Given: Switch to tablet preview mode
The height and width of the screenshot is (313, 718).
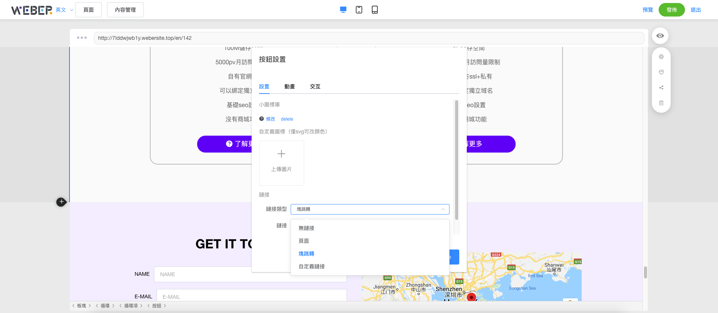Looking at the screenshot, I should [x=359, y=10].
